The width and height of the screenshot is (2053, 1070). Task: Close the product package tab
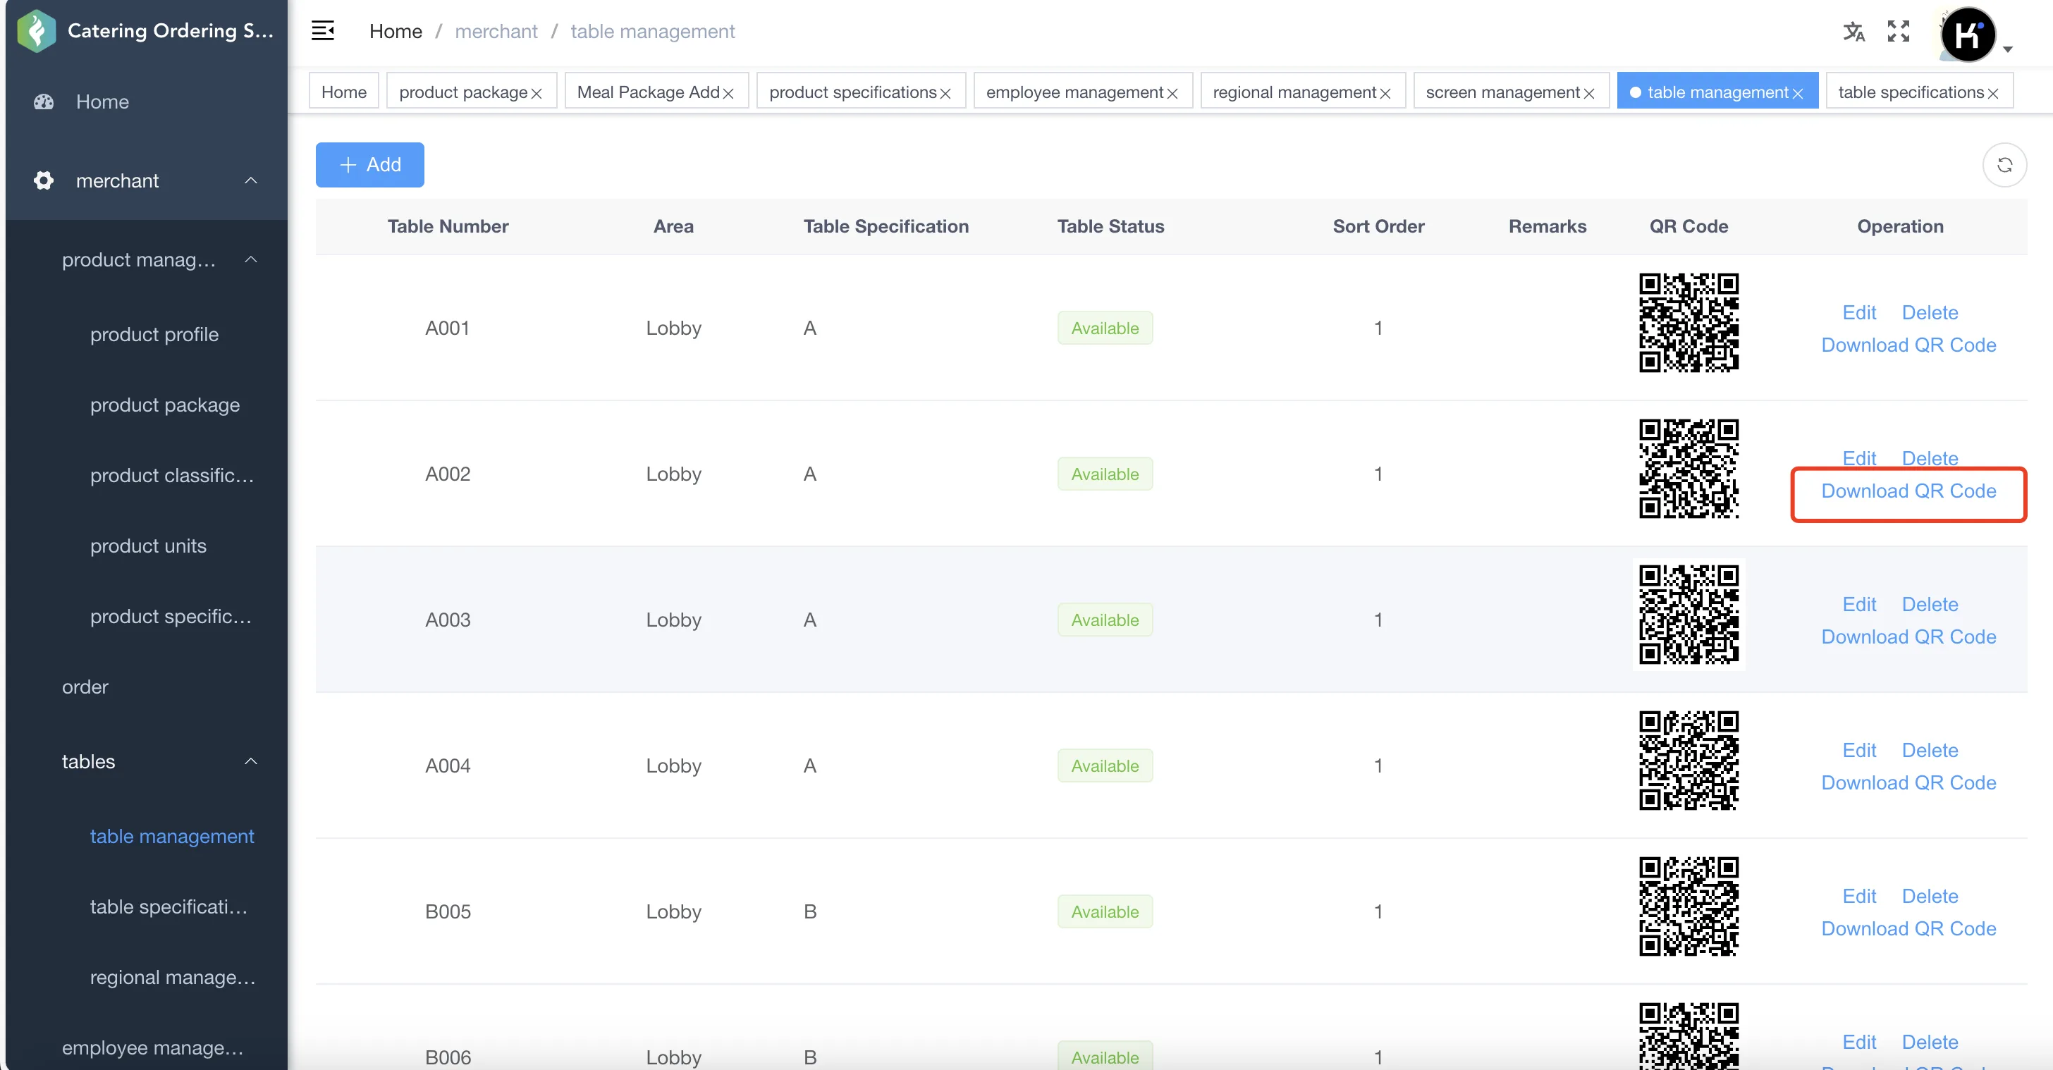click(537, 93)
